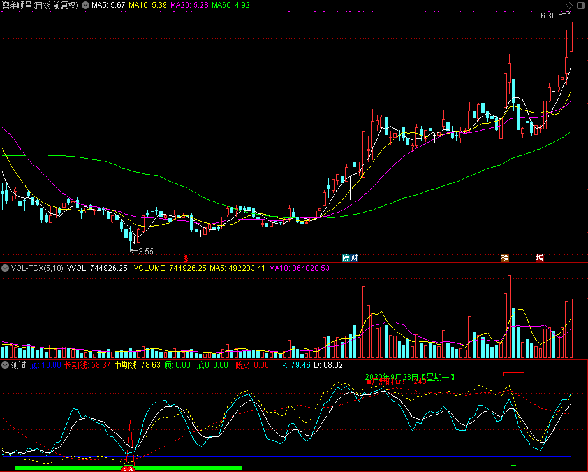The width and height of the screenshot is (588, 472).
Task: Click the D: 68.02 value
Action: pyautogui.click(x=328, y=365)
